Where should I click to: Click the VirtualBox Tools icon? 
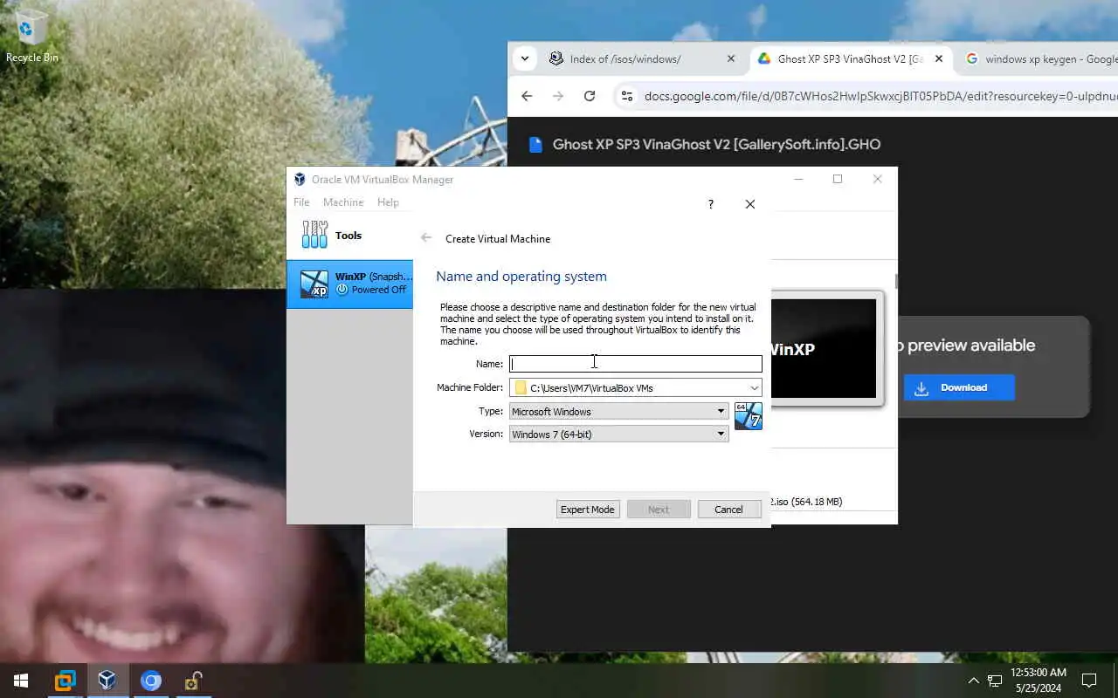(x=314, y=235)
